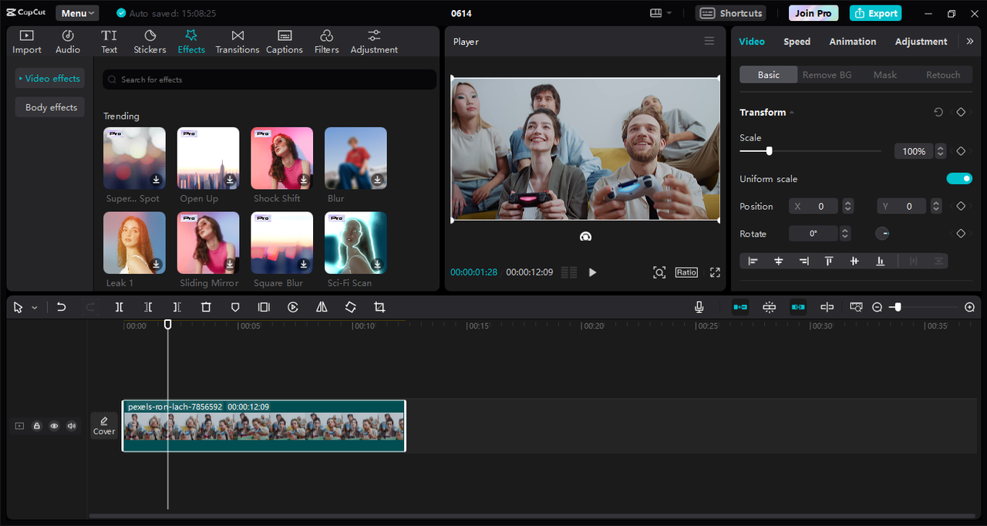This screenshot has height=526, width=987.
Task: Open the Animation tab in properties panel
Action: click(x=852, y=42)
